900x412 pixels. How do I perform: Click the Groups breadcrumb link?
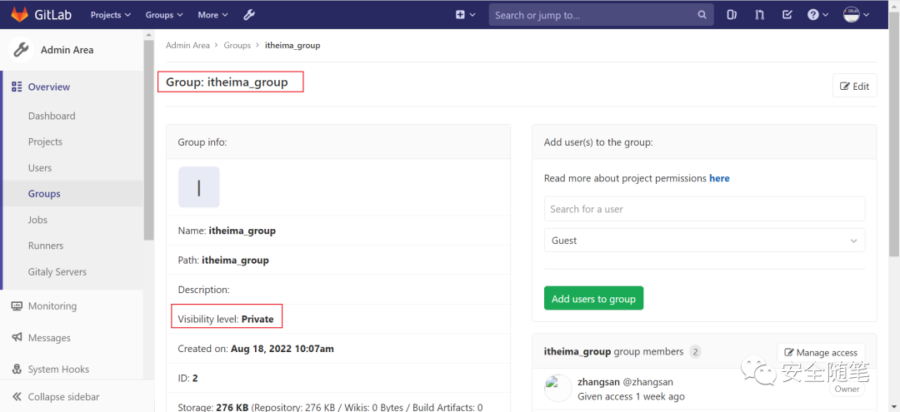237,45
